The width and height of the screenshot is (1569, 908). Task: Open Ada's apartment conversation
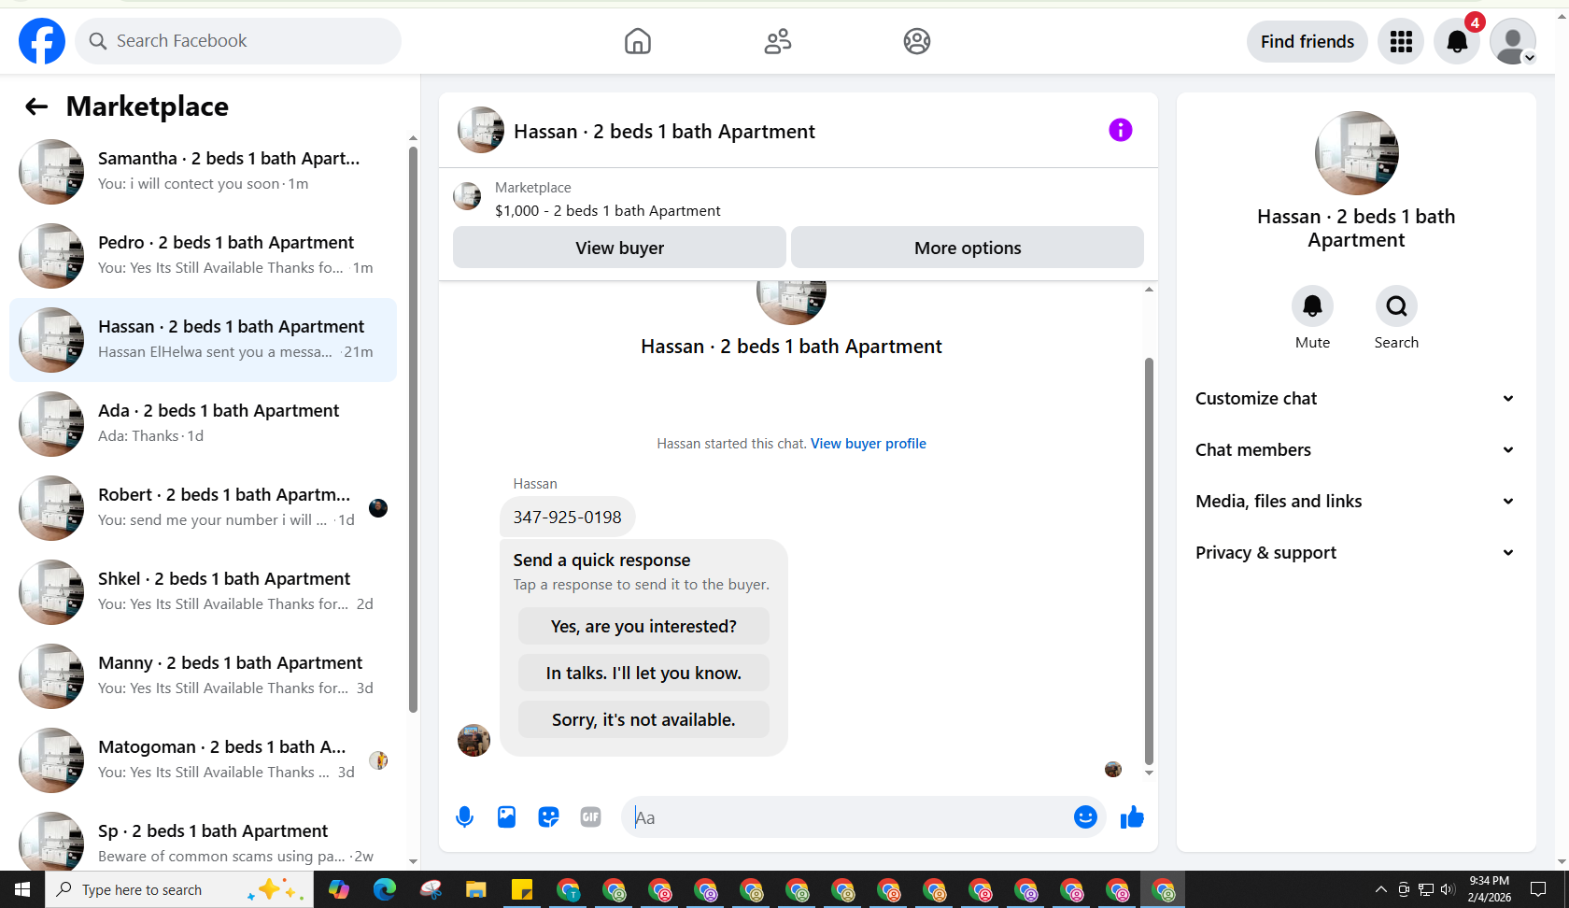pos(204,424)
